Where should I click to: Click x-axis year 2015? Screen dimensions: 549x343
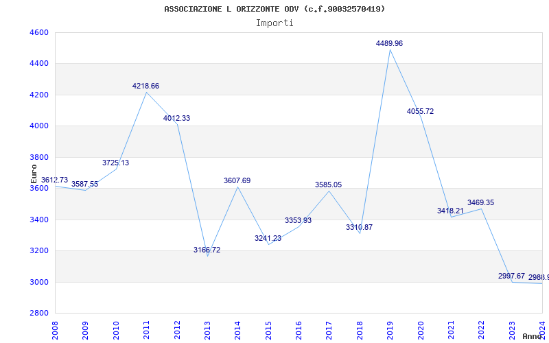(x=268, y=331)
